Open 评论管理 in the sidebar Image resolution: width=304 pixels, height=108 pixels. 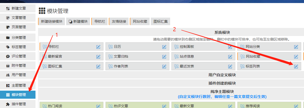click(18, 56)
